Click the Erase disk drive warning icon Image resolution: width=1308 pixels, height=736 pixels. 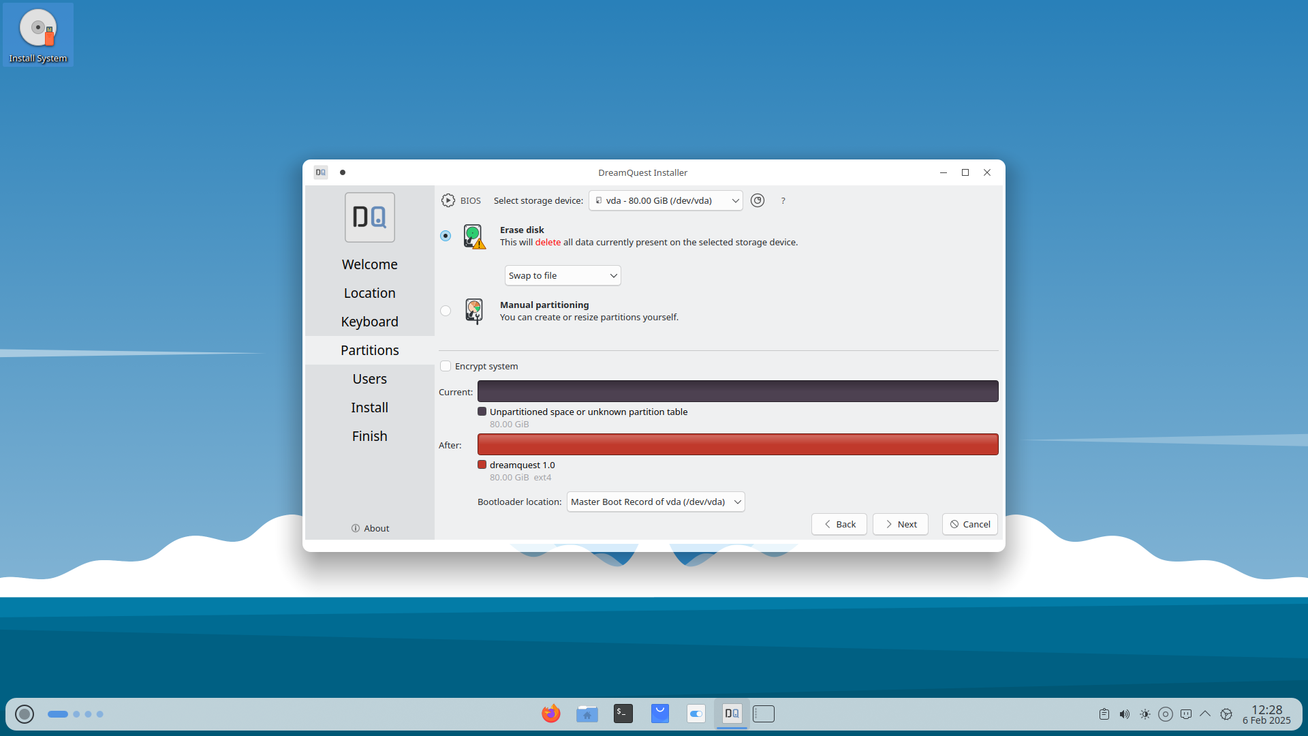coord(474,236)
